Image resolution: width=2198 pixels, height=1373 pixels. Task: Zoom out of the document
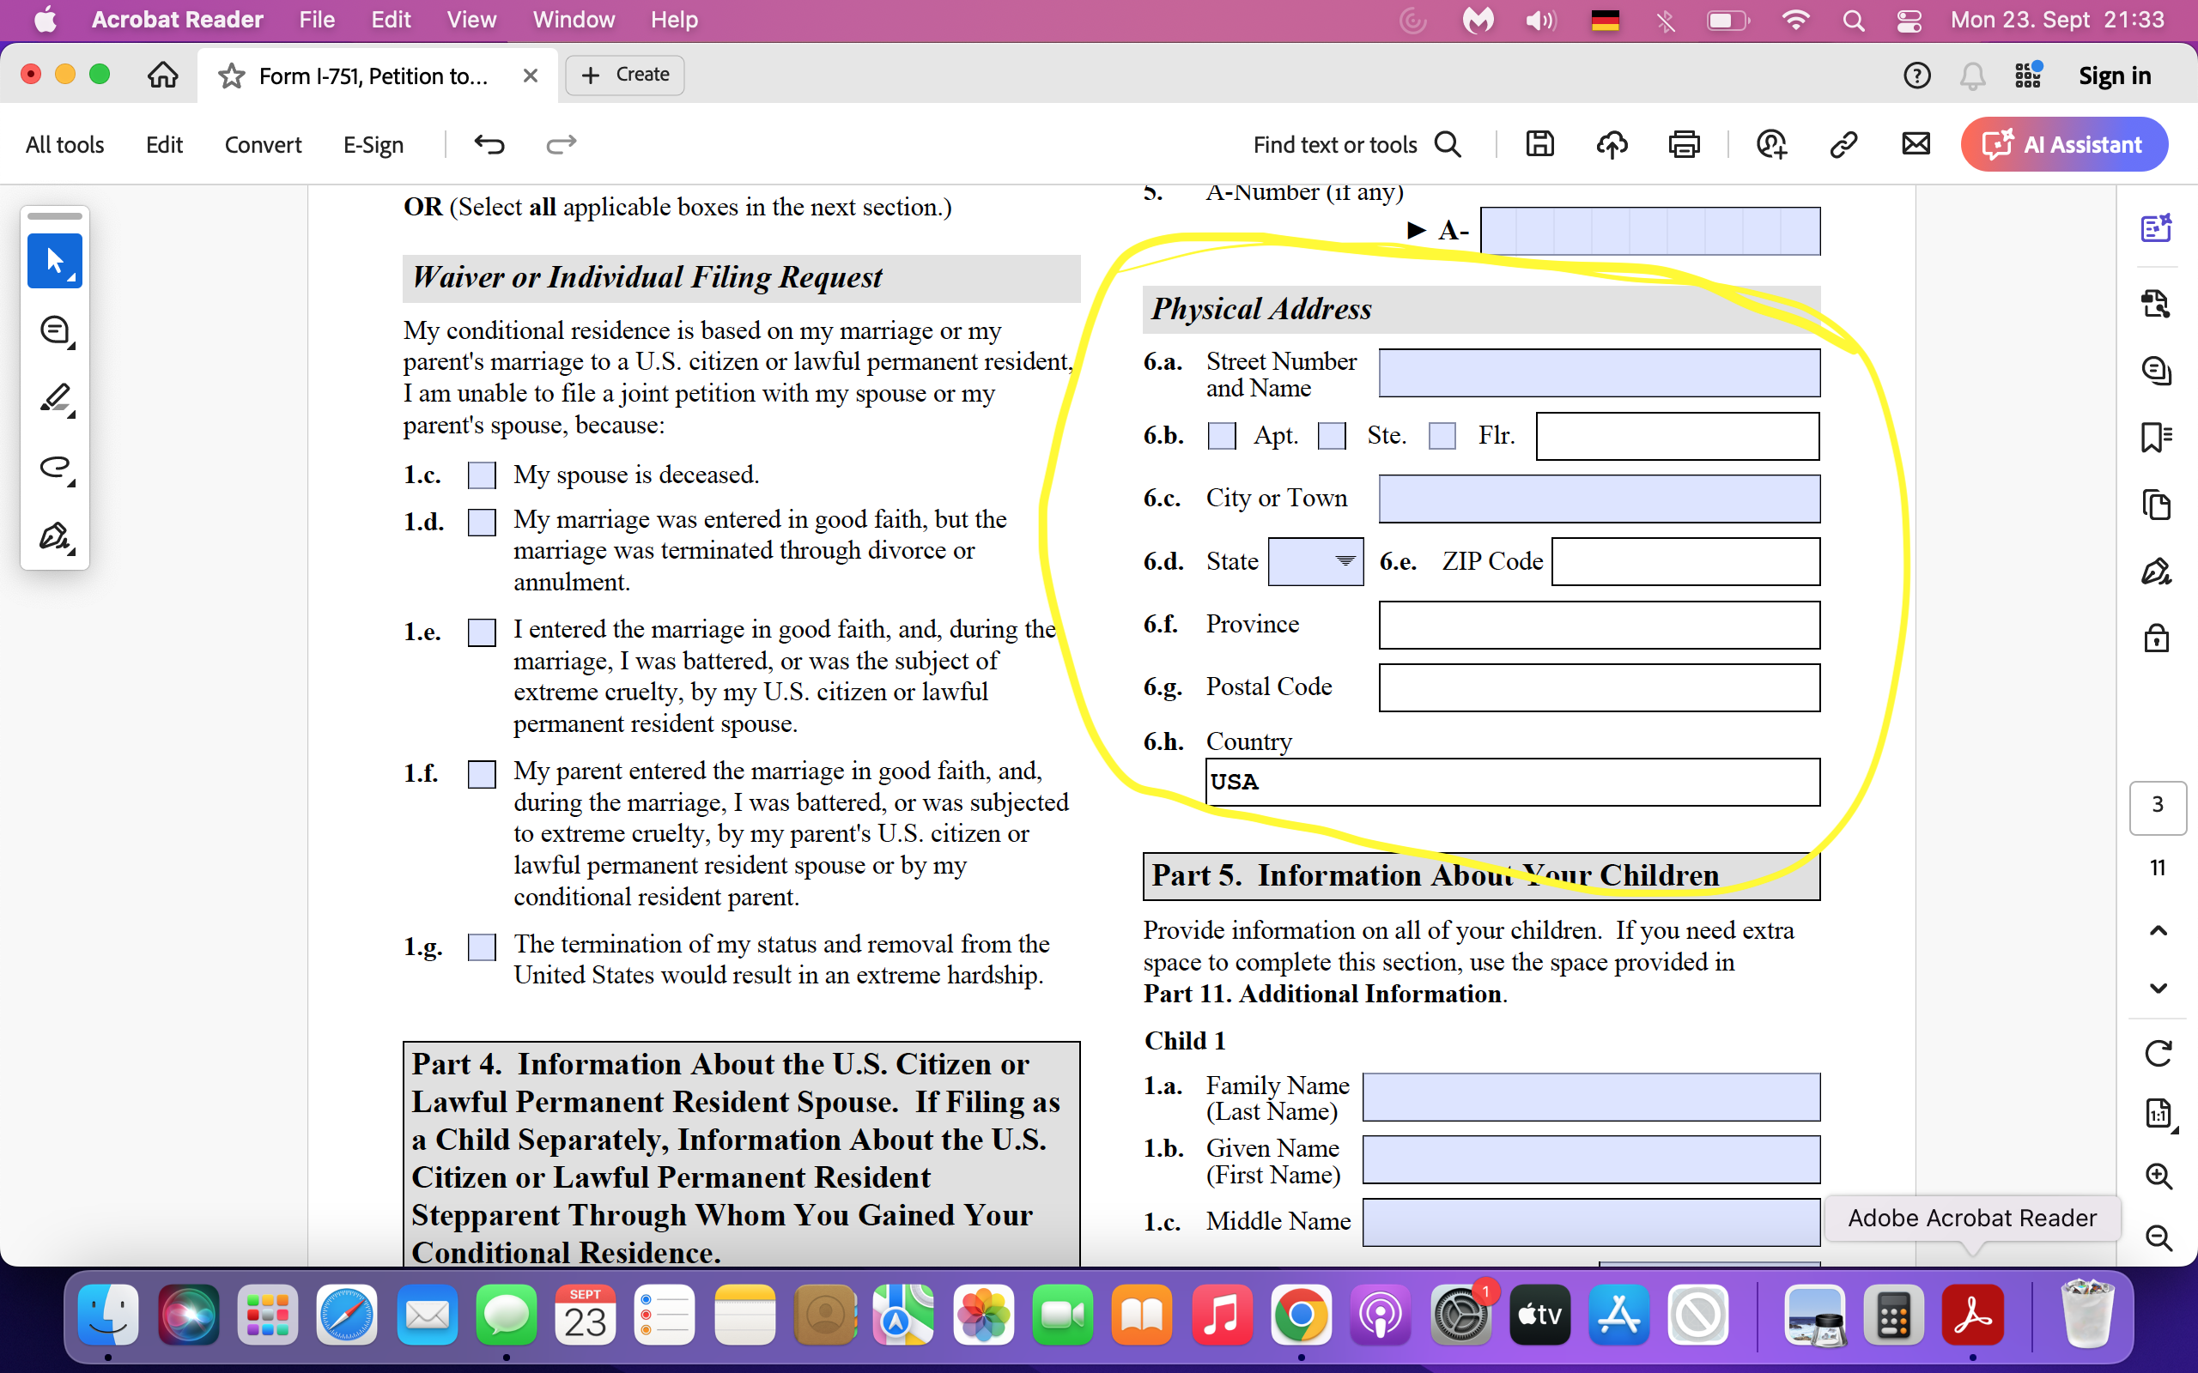pos(2158,1237)
